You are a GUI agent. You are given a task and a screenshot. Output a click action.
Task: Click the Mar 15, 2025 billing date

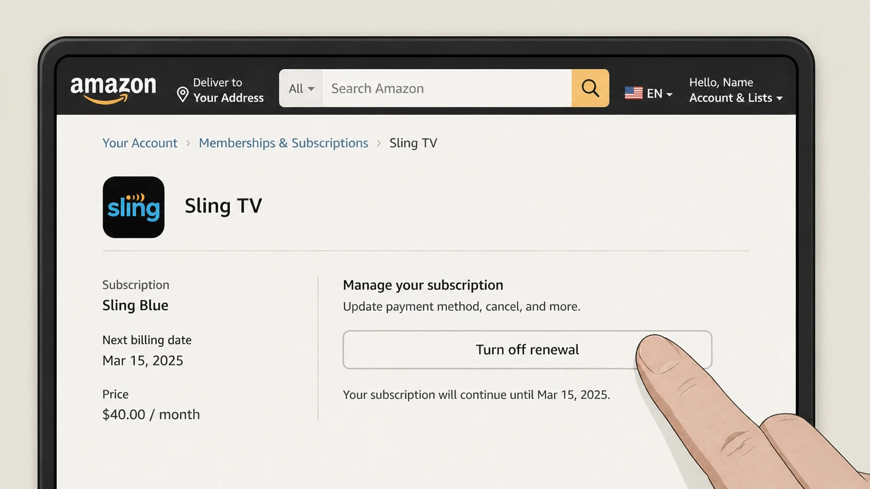(x=143, y=361)
